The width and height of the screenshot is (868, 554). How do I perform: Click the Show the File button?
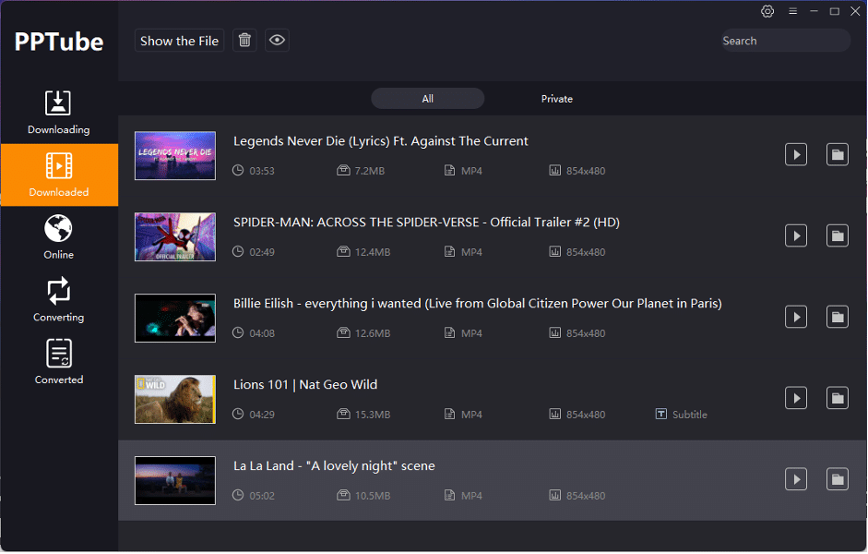(x=179, y=40)
